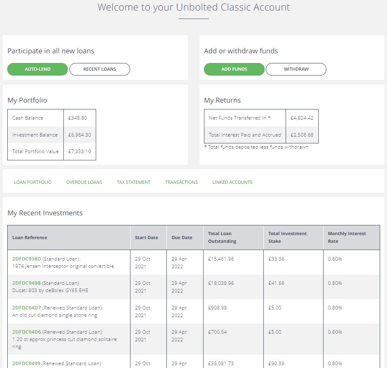Open loan reference 2DFDC949B
387x368 pixels.
point(26,283)
